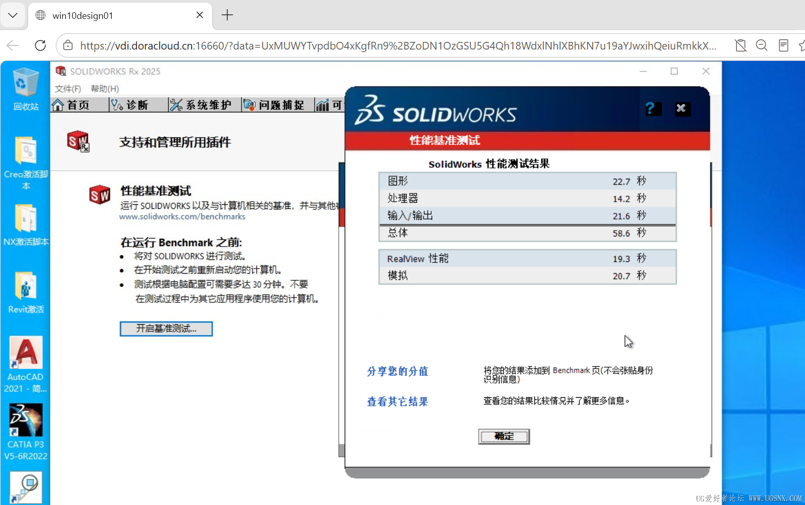Click the red SW benchmark icon
Screen dimensions: 805x505
(x=100, y=195)
